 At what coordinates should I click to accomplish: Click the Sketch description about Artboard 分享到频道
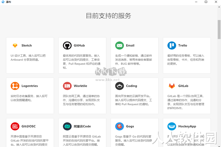click(x=28, y=58)
